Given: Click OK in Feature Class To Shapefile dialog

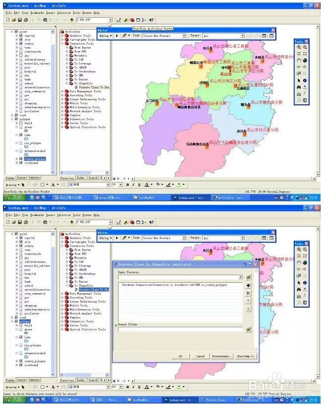Looking at the screenshot, I should point(181,356).
